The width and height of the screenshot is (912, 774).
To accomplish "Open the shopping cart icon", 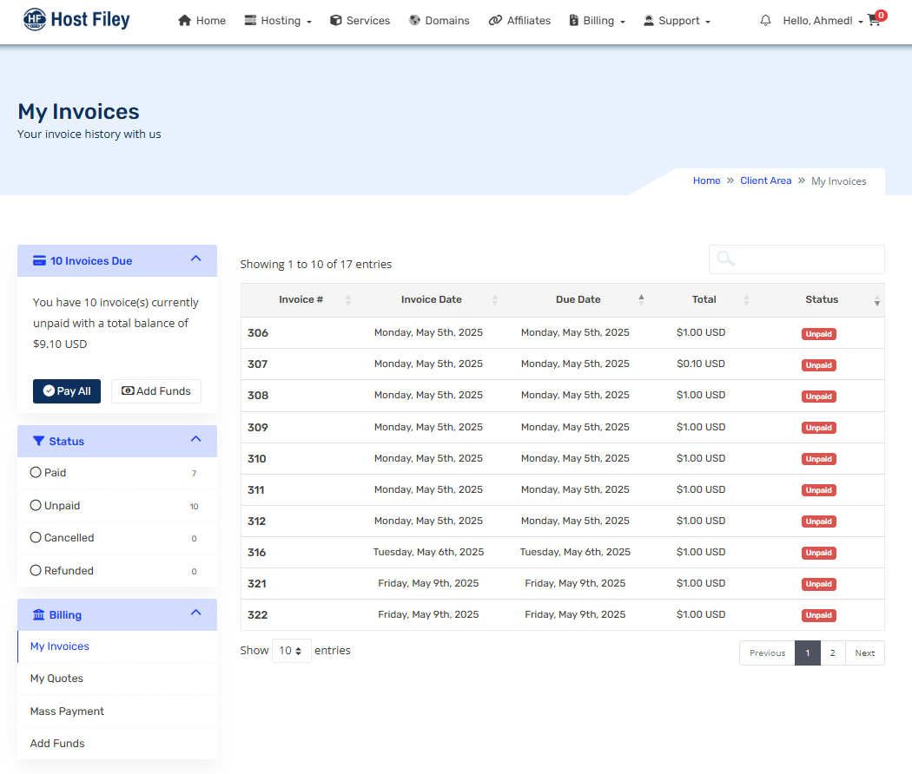I will 874,21.
